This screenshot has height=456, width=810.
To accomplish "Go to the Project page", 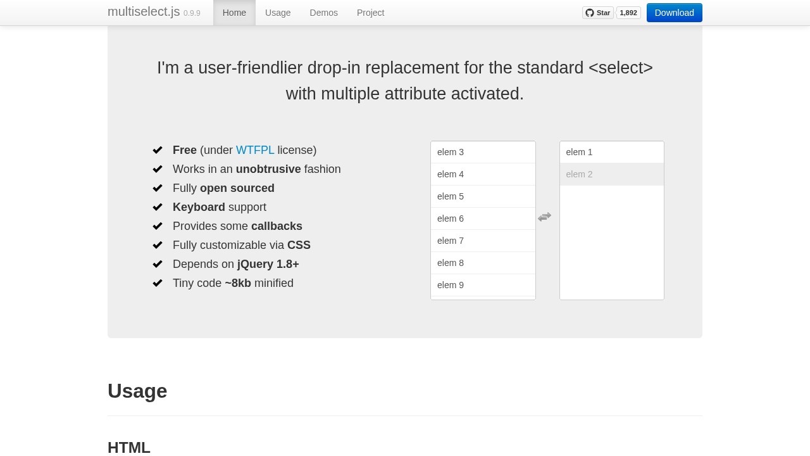I will click(x=370, y=13).
